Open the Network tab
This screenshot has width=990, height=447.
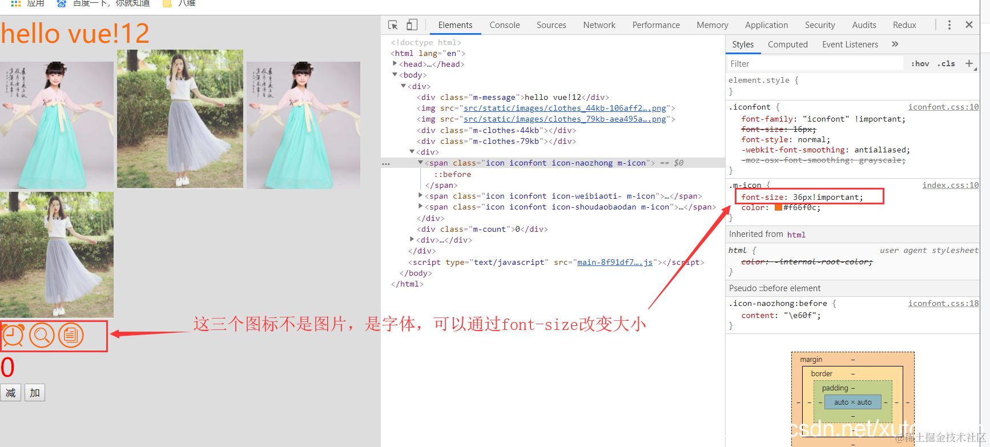coord(599,25)
